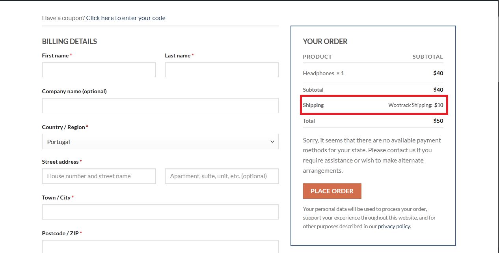Click the Town / City label
This screenshot has width=499, height=253.
[56, 198]
